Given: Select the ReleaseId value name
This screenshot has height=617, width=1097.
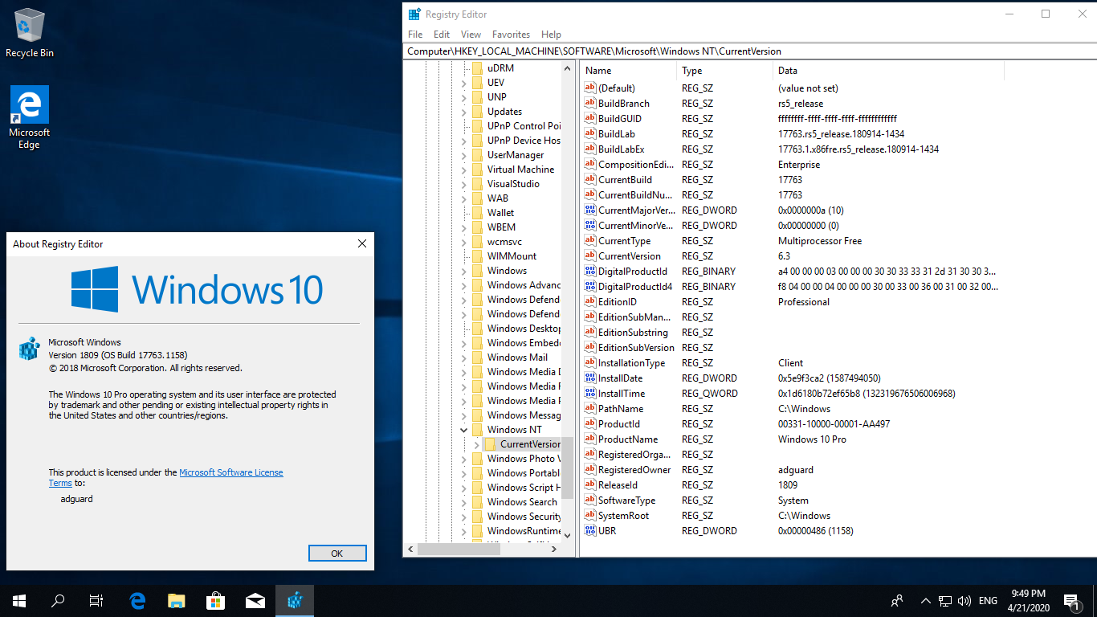Looking at the screenshot, I should click(x=618, y=485).
